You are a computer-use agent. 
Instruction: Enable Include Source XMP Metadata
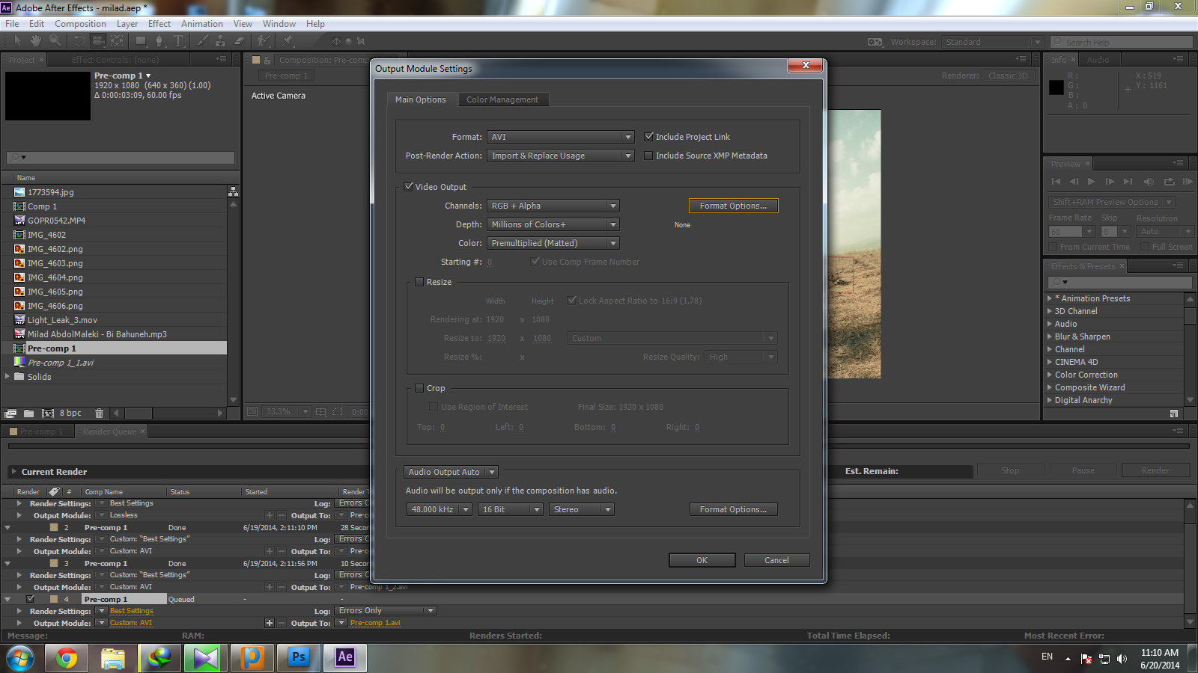649,156
